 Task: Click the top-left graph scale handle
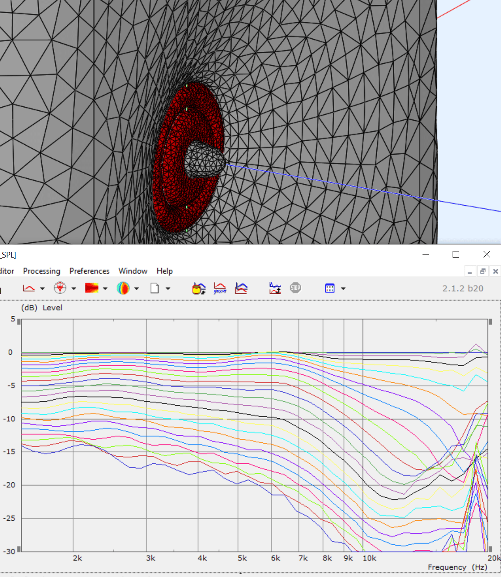(x=19, y=322)
